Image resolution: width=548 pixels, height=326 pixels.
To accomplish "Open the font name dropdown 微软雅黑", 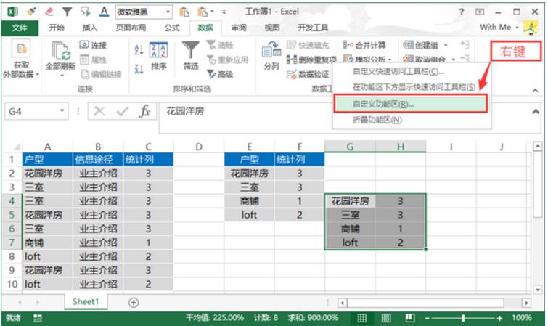I will [168, 12].
